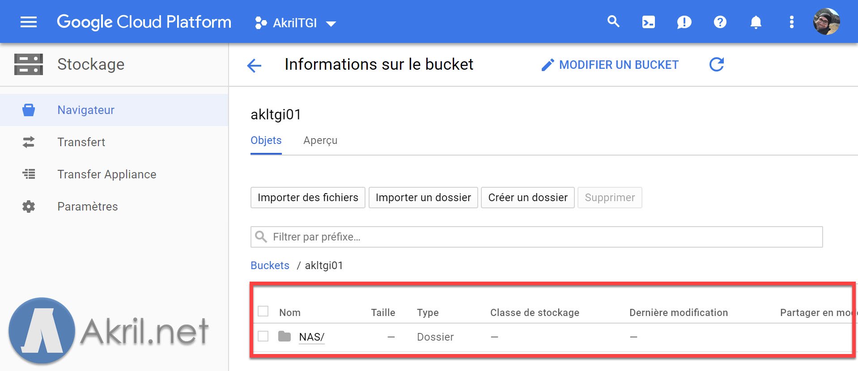
Task: Switch to the Objets tab
Action: click(x=266, y=140)
